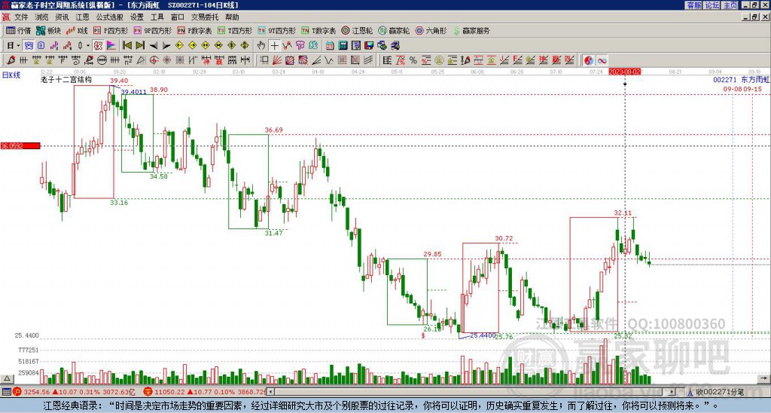The image size is (771, 413).
Task: Open the 公式选股 formula stock selection menu
Action: pos(110,17)
